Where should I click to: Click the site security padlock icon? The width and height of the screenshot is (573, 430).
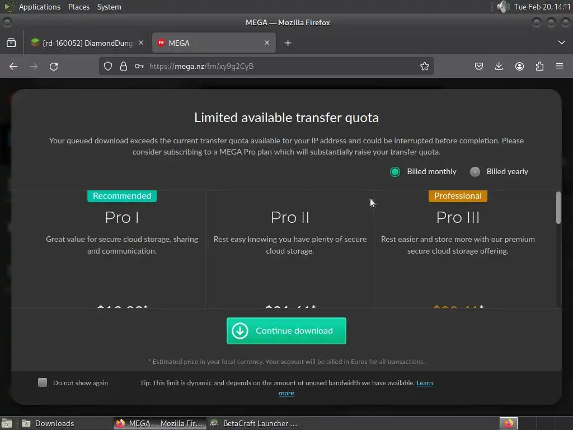(124, 66)
